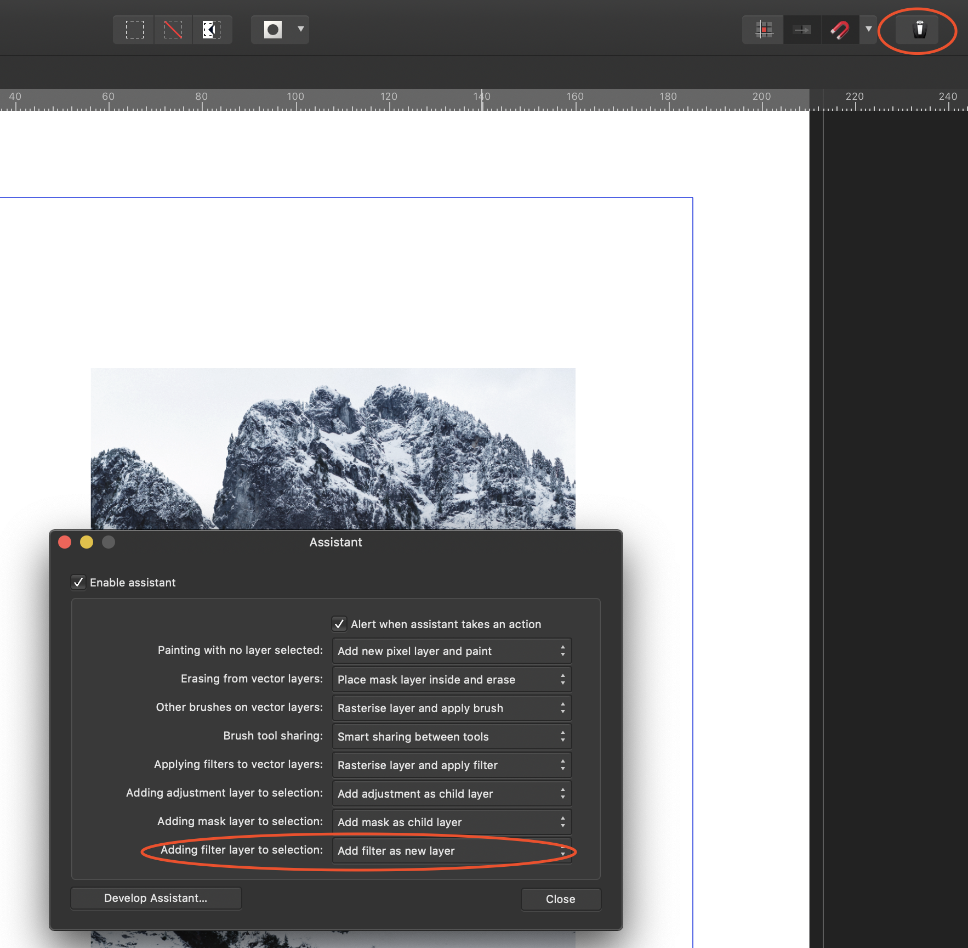Viewport: 968px width, 948px height.
Task: Open the Painting with no layer selected dropdown
Action: (452, 651)
